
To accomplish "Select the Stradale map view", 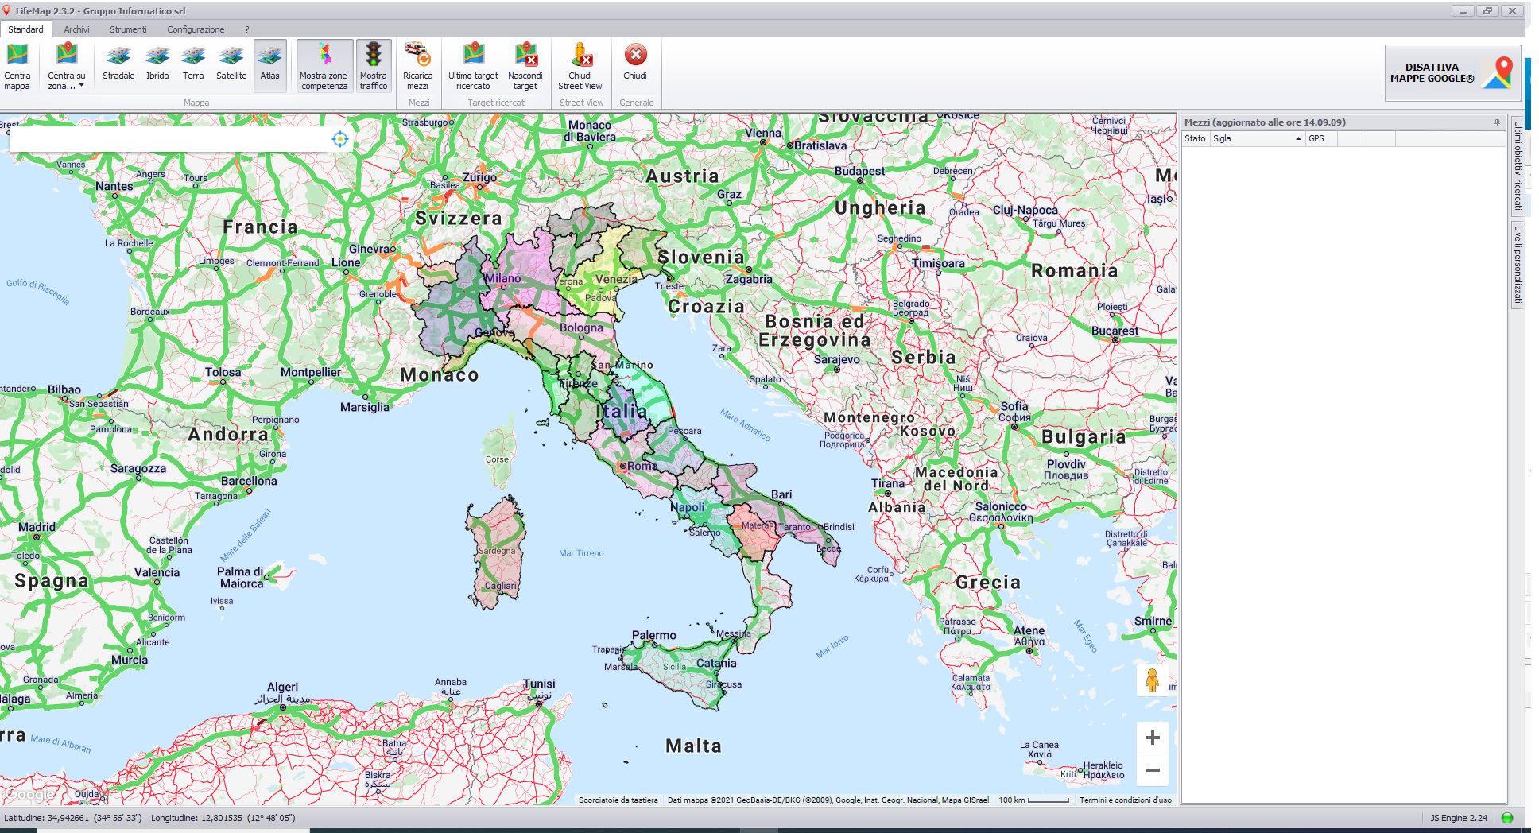I will coord(118,65).
